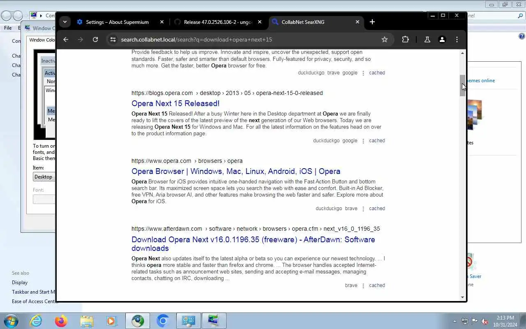Open Desktop Item dropdown in Window Color dialog
This screenshot has width=526, height=329.
point(44,177)
